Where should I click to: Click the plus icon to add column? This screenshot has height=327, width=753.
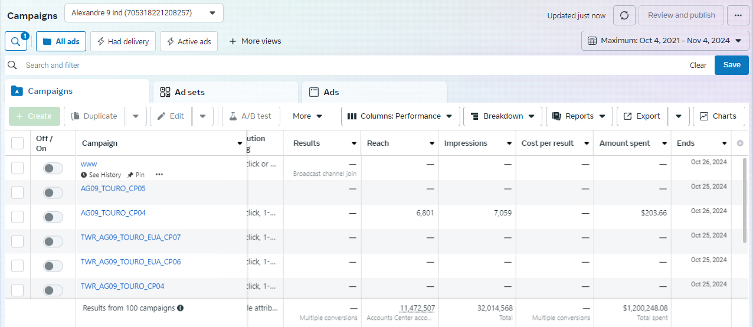click(x=740, y=143)
